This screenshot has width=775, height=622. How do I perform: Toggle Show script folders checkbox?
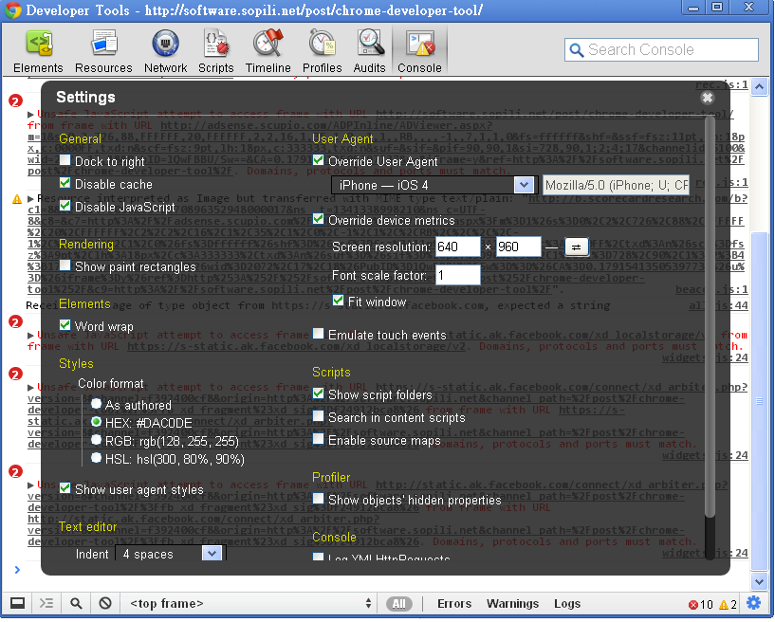(319, 393)
